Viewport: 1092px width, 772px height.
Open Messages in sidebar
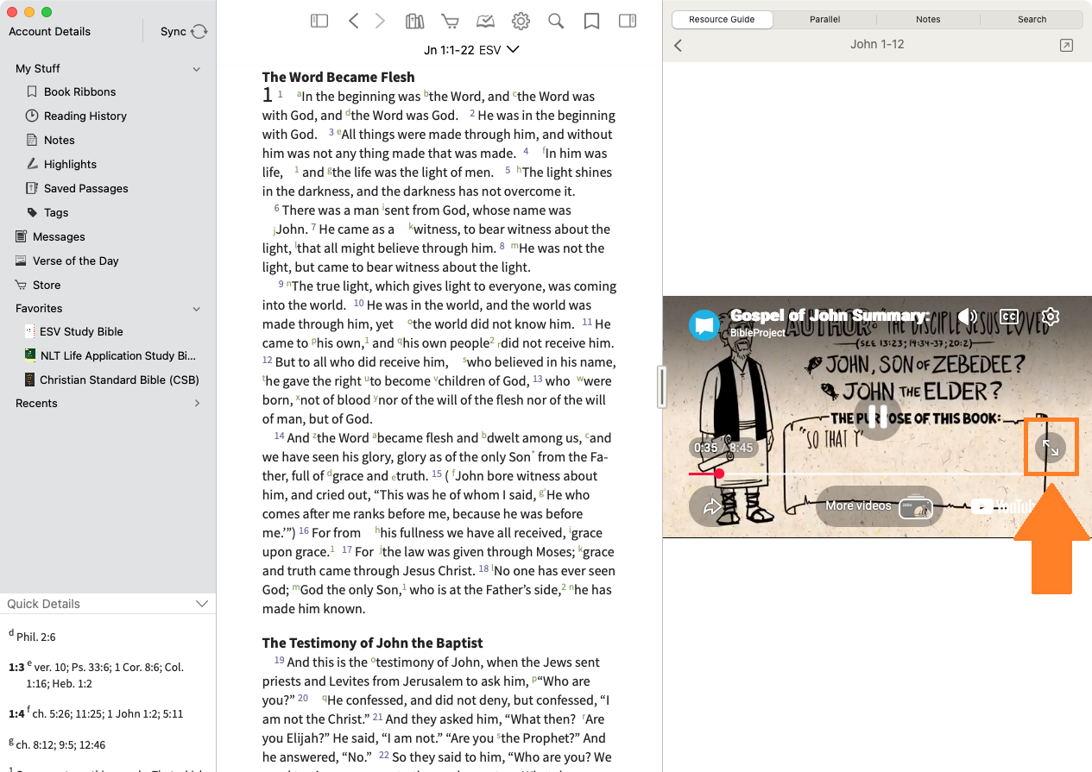(x=59, y=236)
